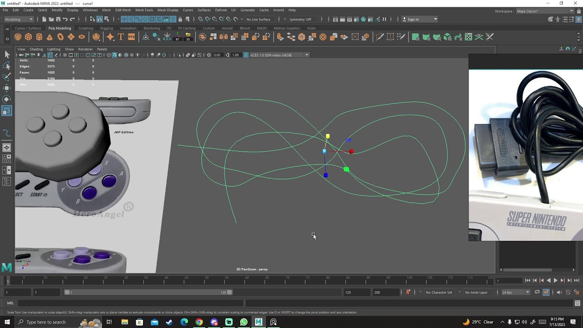The image size is (583, 328).
Task: Open the Edit Mesh menu
Action: (123, 10)
